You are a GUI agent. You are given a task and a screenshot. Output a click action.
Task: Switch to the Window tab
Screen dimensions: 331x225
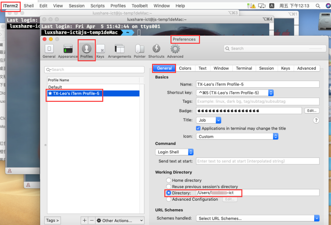click(x=221, y=68)
